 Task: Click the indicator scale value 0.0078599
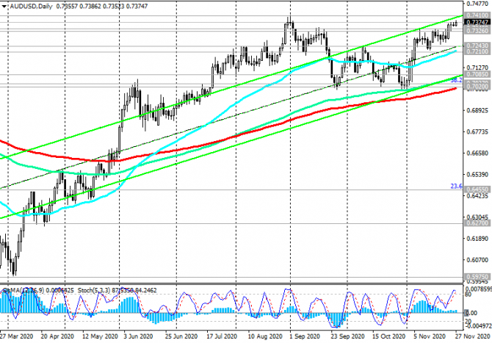click(478, 289)
